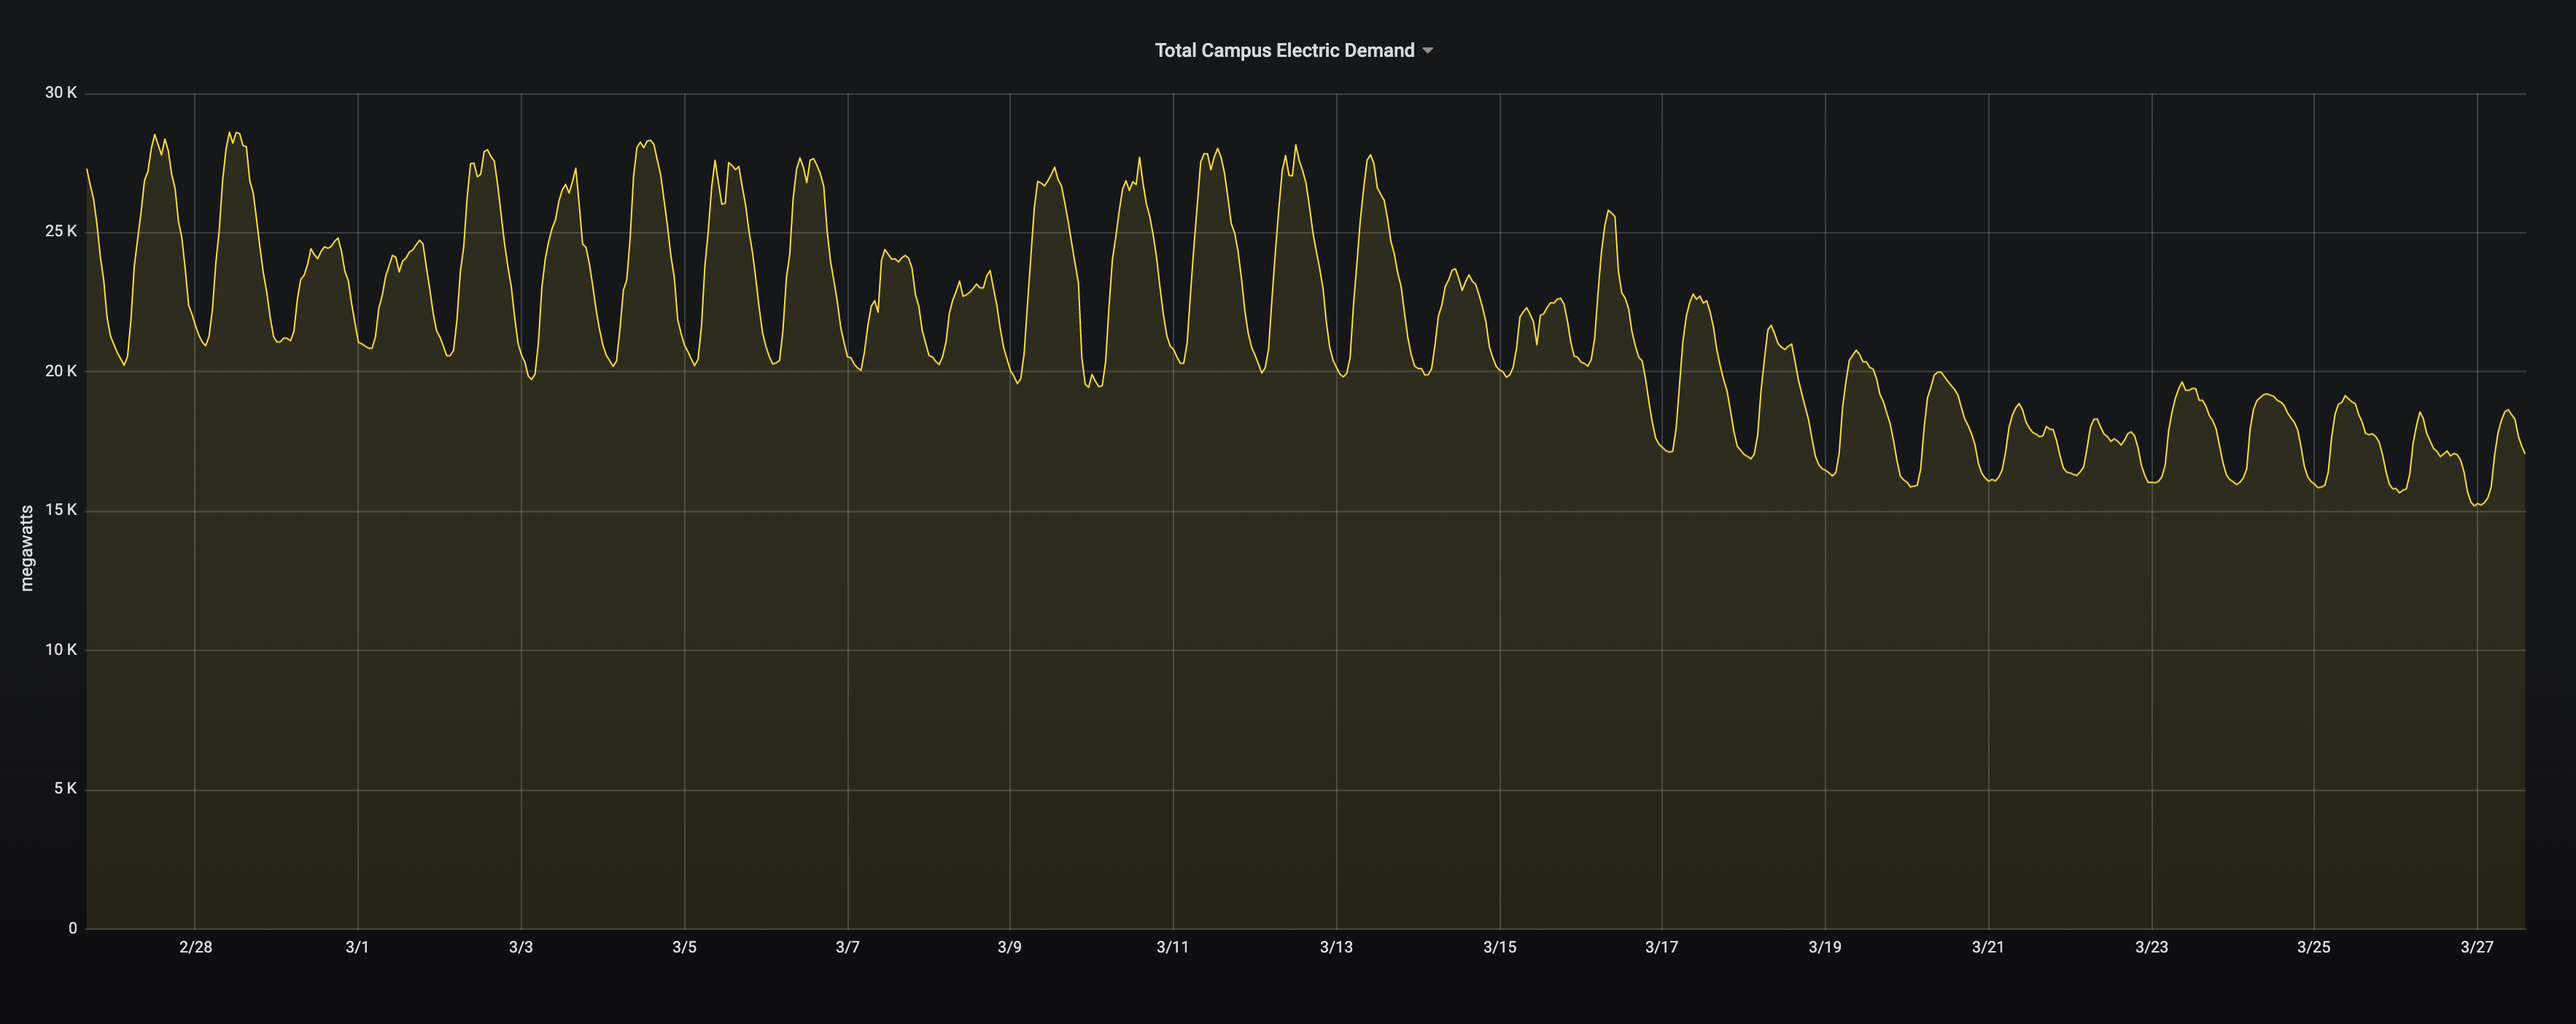Click the 20 K y-axis label

pos(60,371)
